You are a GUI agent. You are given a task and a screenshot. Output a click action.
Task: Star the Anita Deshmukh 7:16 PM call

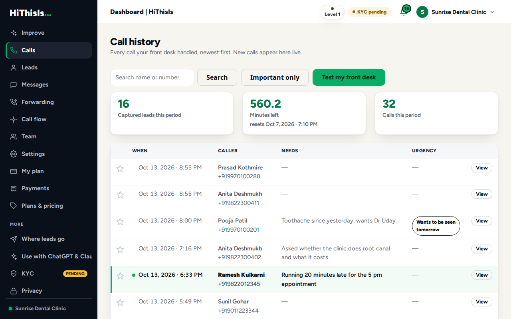[120, 250]
